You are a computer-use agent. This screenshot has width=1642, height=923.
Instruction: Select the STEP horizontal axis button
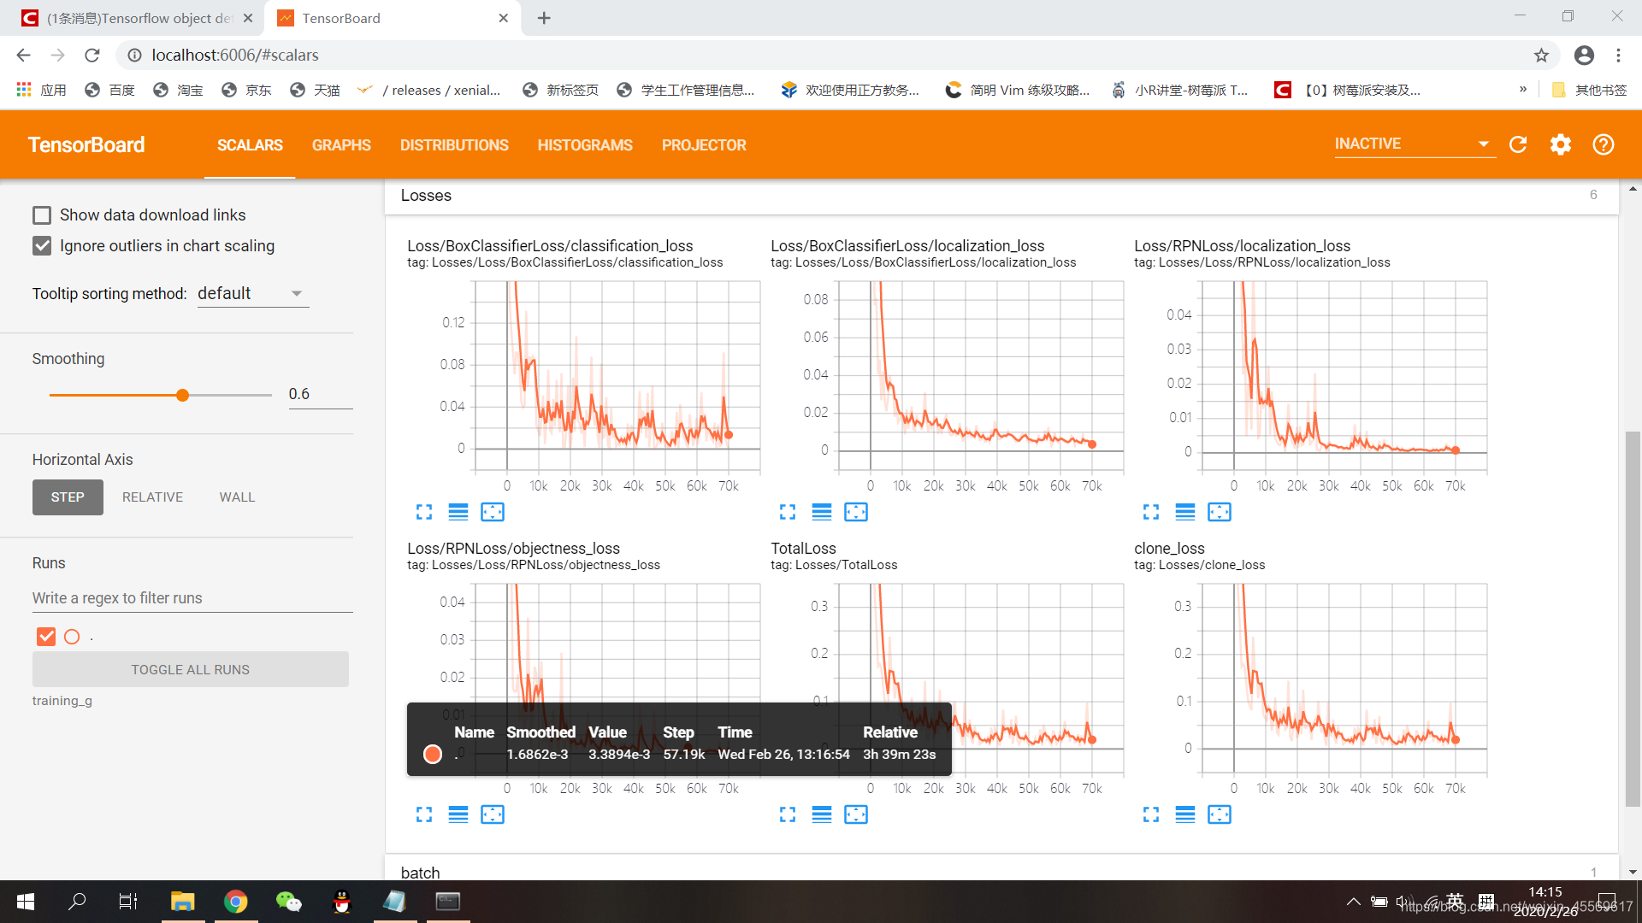(x=65, y=496)
